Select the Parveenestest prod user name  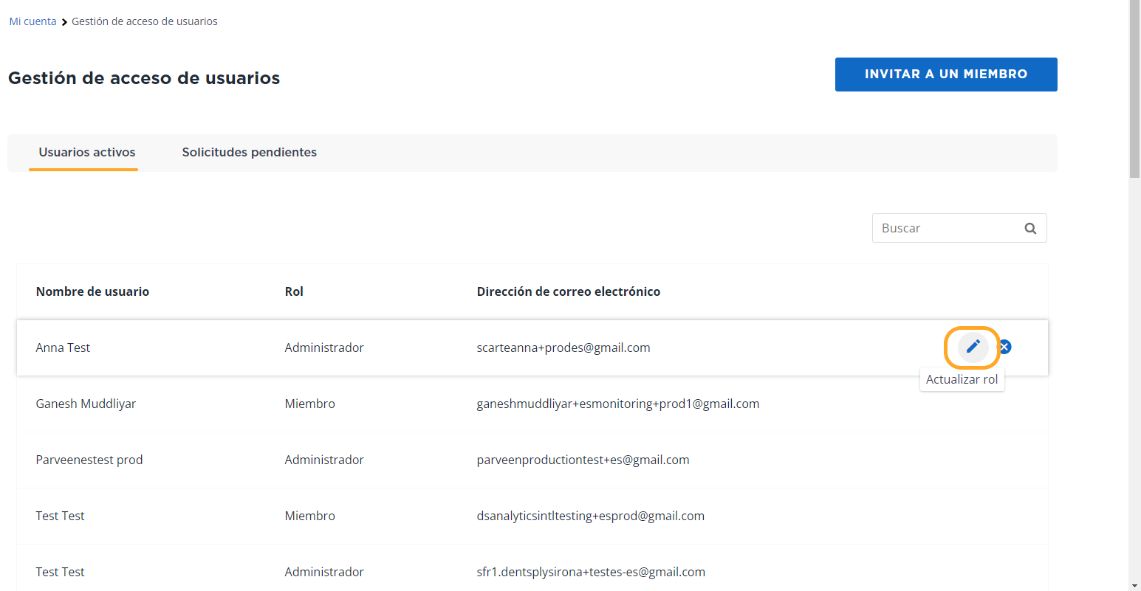click(89, 460)
